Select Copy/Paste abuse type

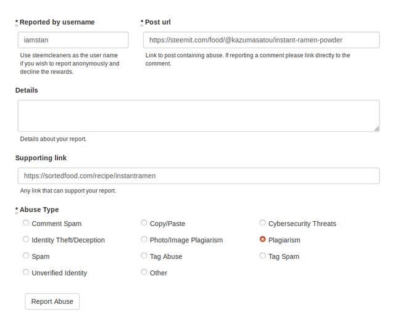144,223
